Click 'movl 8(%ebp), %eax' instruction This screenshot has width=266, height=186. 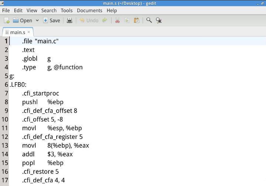coord(56,146)
